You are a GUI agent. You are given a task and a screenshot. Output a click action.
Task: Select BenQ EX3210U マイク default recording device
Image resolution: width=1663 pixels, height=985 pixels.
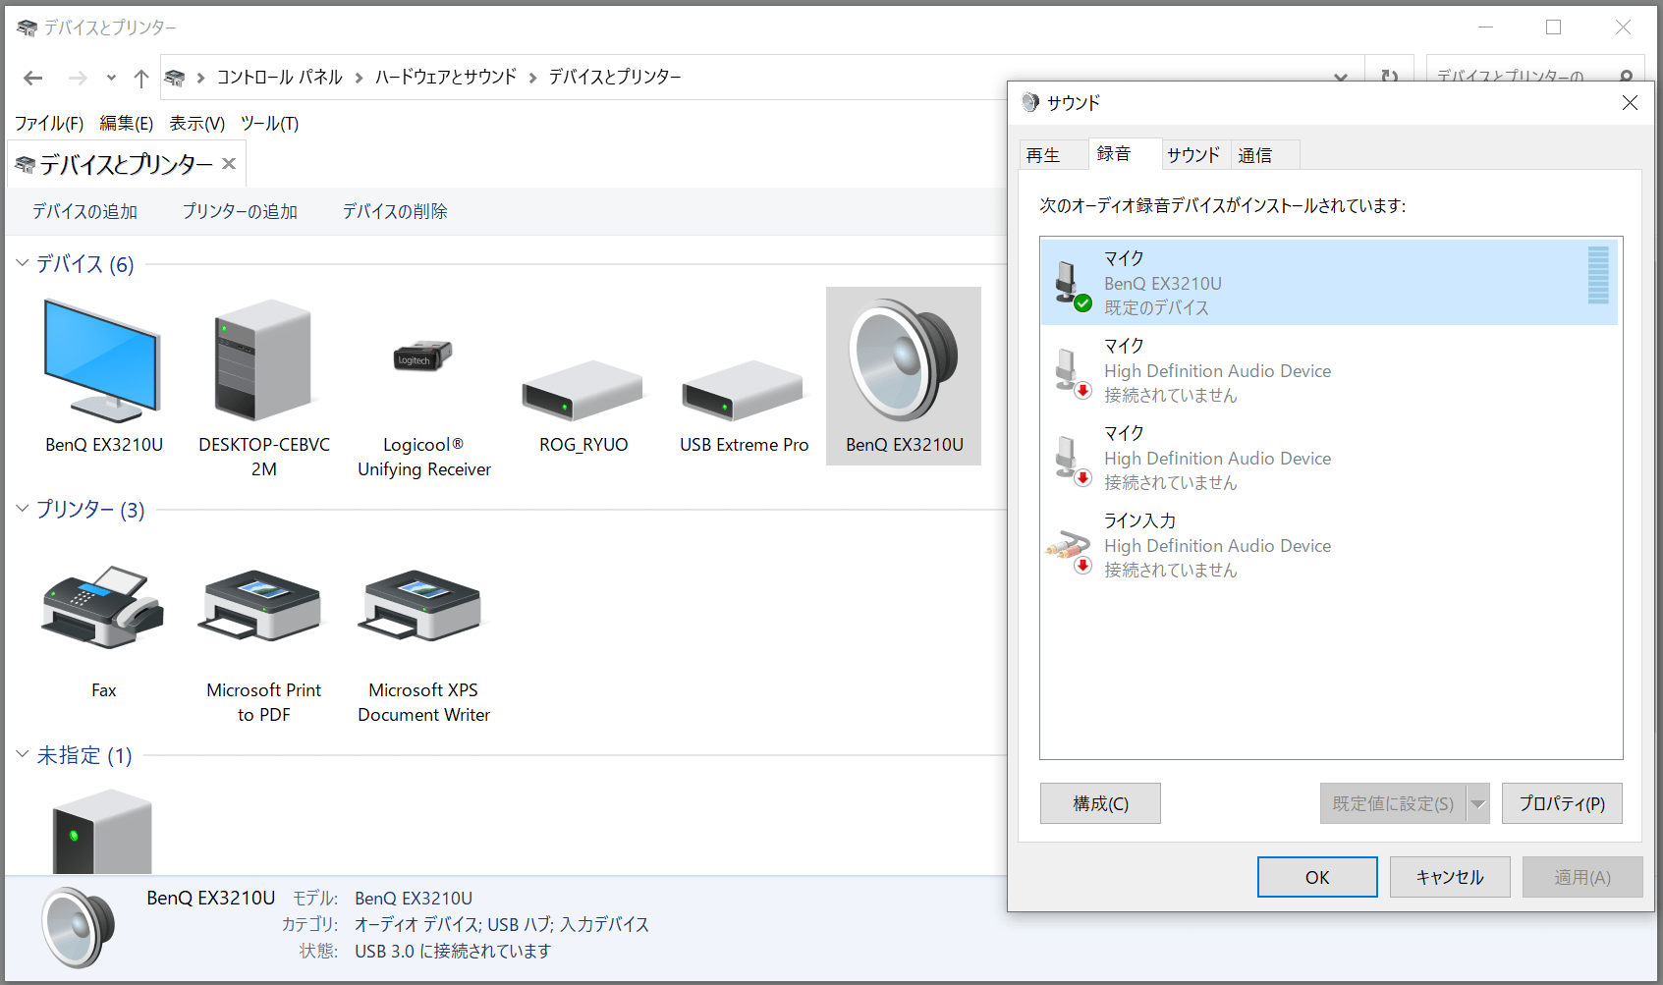click(1329, 282)
